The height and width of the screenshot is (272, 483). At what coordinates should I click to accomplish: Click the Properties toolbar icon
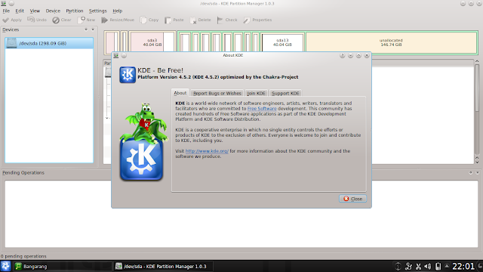tap(247, 20)
